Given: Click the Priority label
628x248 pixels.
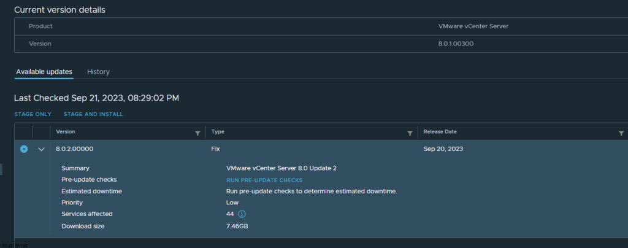Looking at the screenshot, I should tap(72, 203).
